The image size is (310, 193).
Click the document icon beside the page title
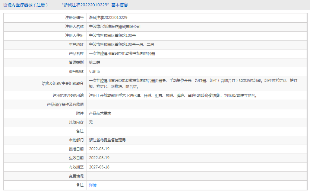click(5, 5)
